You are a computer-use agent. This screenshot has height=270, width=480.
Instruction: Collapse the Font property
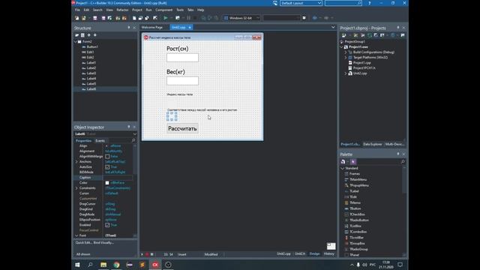76,235
